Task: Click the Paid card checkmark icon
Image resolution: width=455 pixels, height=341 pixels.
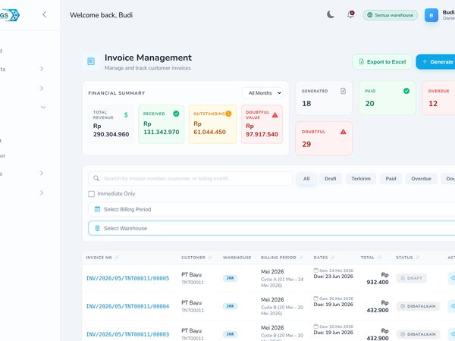Action: (406, 91)
